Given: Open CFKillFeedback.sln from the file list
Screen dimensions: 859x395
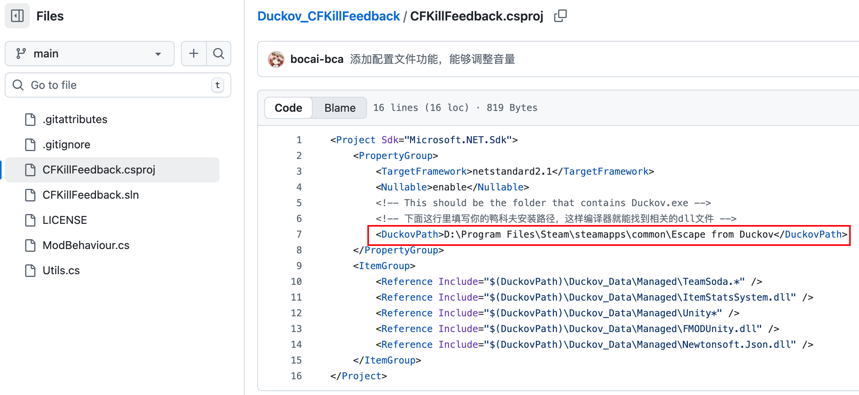Looking at the screenshot, I should click(90, 195).
